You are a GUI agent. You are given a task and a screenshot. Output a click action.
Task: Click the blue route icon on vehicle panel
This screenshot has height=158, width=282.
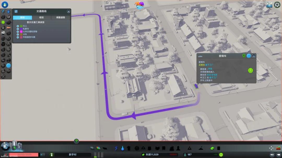coord(249,56)
